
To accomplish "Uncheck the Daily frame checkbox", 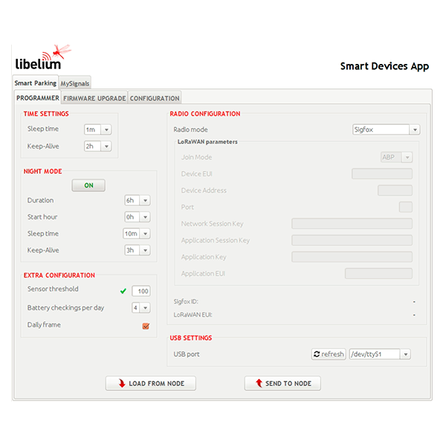I will click(x=146, y=326).
